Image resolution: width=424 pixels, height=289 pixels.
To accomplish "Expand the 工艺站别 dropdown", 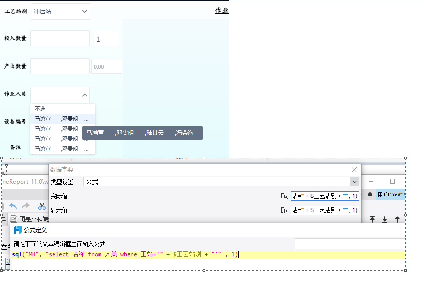I will 84,11.
